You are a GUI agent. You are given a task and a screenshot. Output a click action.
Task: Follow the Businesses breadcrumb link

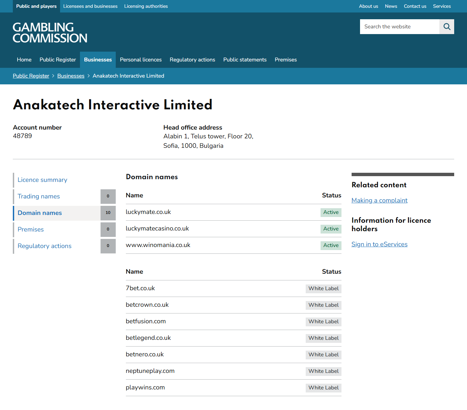click(71, 76)
